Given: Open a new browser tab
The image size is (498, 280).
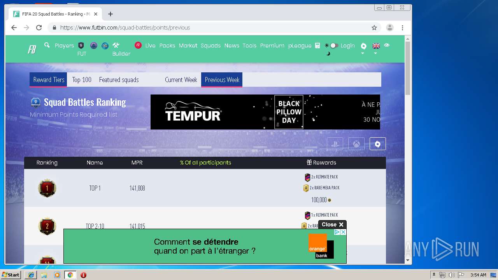Looking at the screenshot, I should [110, 14].
